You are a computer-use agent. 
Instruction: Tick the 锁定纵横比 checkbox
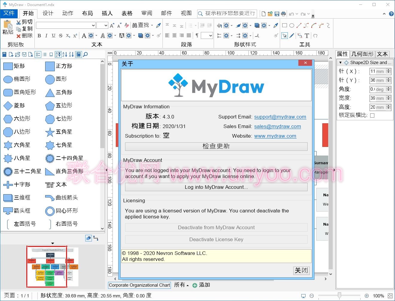pyautogui.click(x=372, y=115)
